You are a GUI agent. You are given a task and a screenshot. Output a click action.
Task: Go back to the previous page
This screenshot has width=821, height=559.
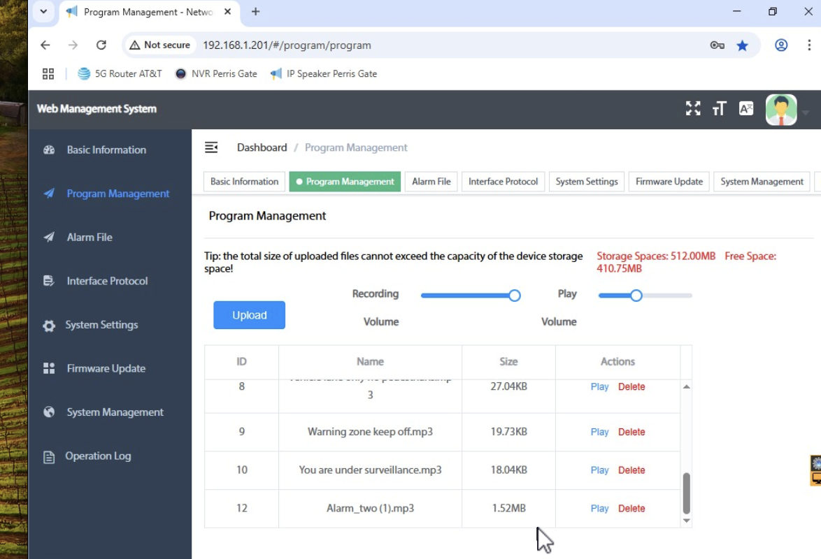(x=45, y=45)
